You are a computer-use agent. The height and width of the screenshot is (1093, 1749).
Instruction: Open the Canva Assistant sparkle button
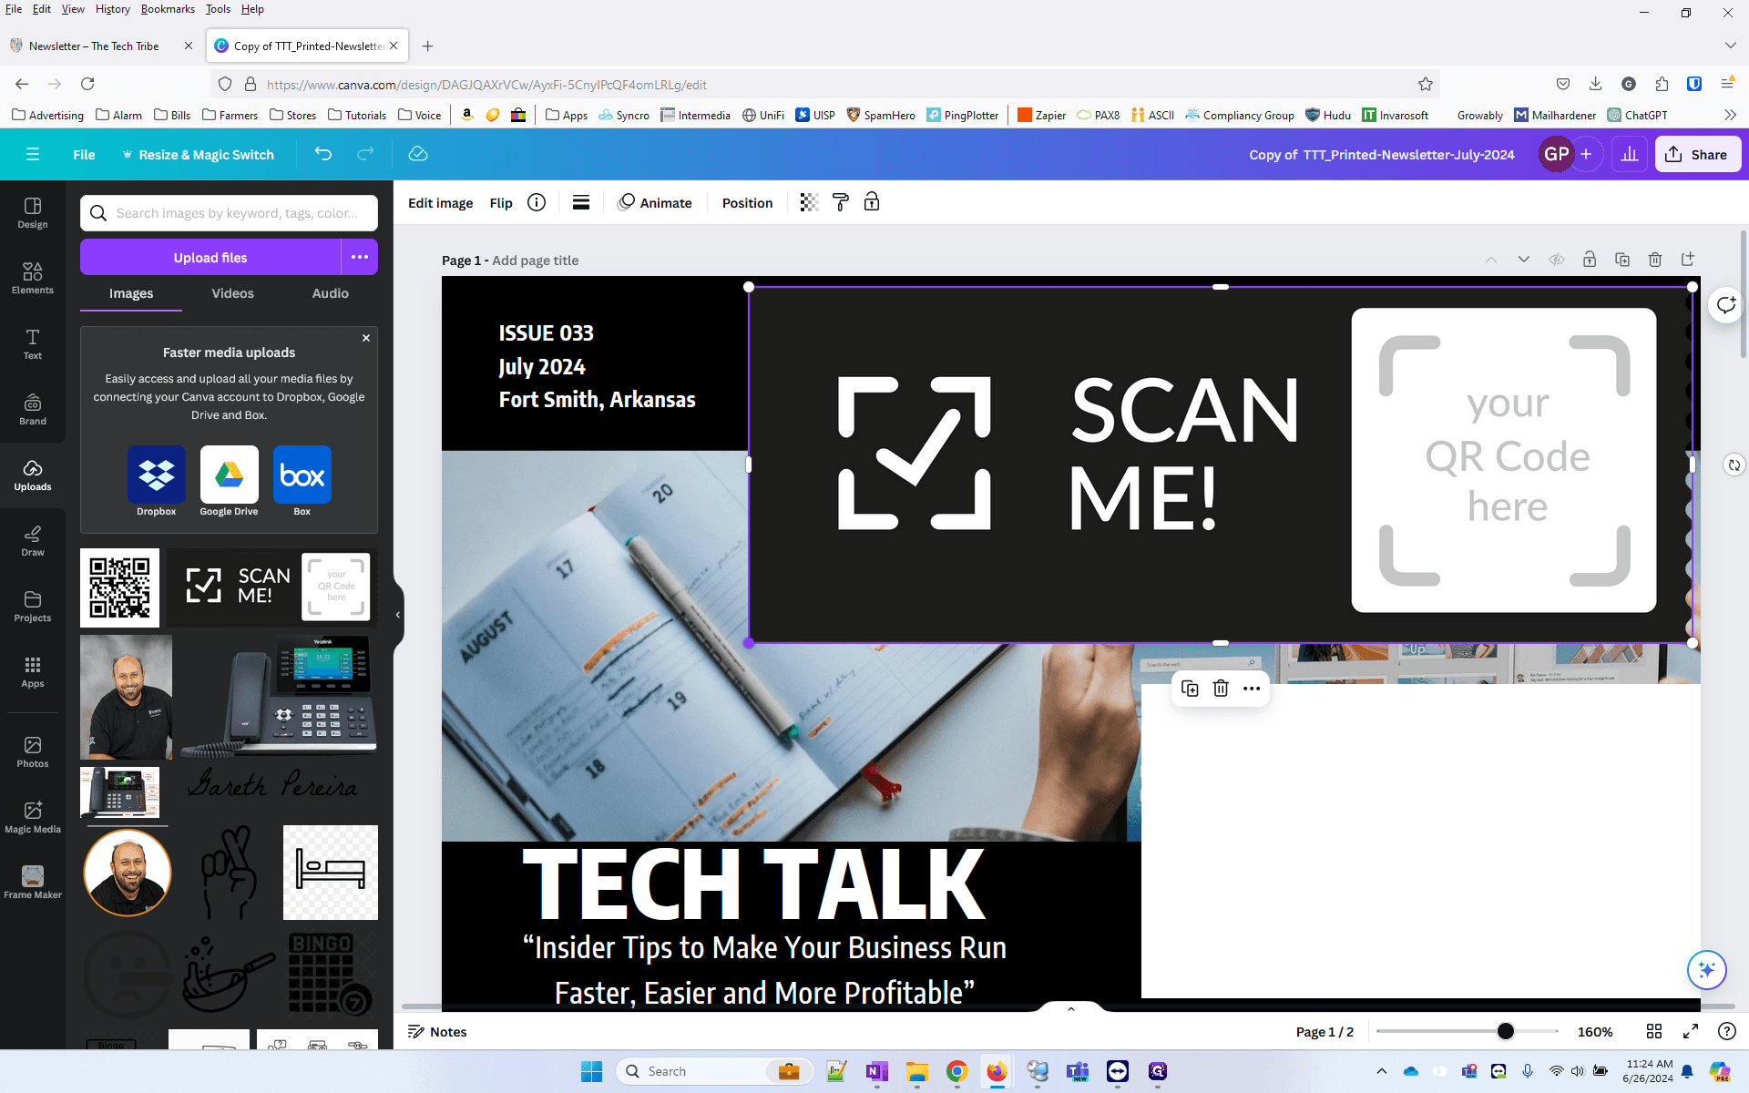pyautogui.click(x=1706, y=969)
